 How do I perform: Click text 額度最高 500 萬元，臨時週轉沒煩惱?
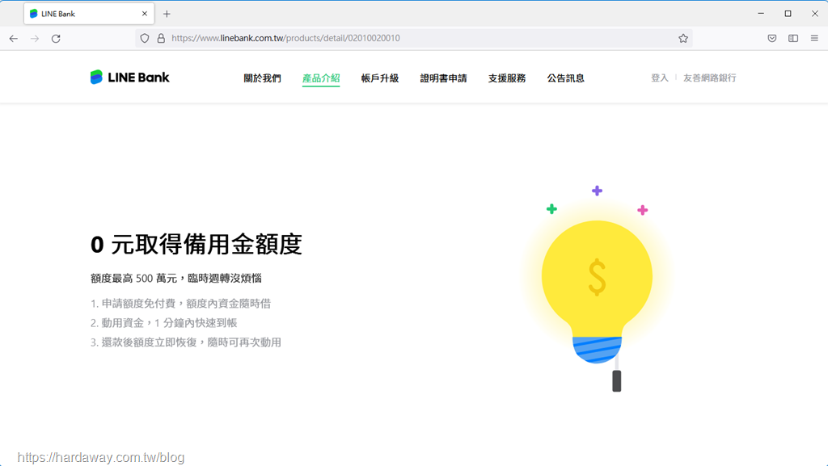175,278
